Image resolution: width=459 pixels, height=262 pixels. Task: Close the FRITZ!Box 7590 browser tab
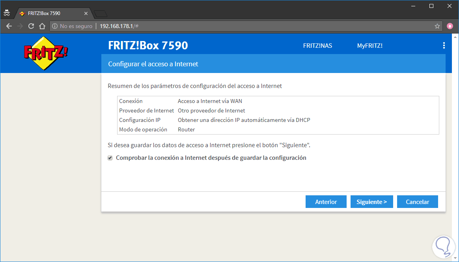[86, 13]
